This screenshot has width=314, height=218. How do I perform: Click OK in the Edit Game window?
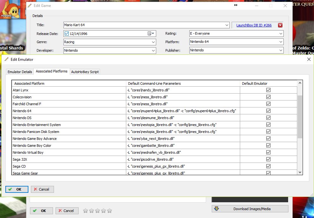point(41,211)
